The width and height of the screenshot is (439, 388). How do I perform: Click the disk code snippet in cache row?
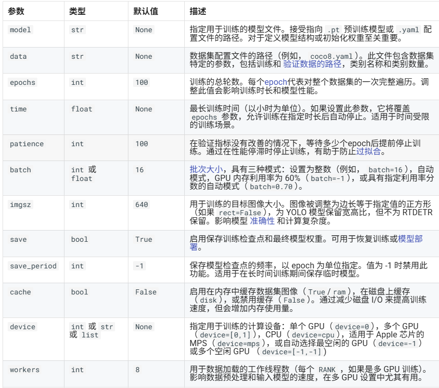[x=208, y=301]
